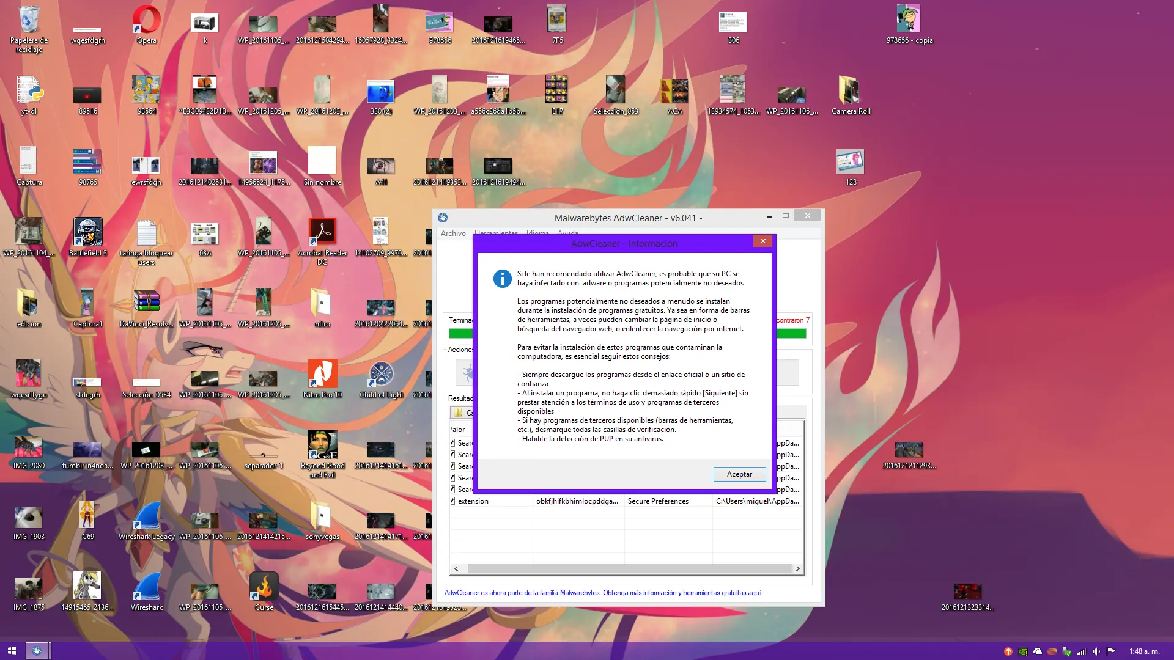Open the volume speaker tray icon
Viewport: 1174px width, 660px height.
[1096, 651]
